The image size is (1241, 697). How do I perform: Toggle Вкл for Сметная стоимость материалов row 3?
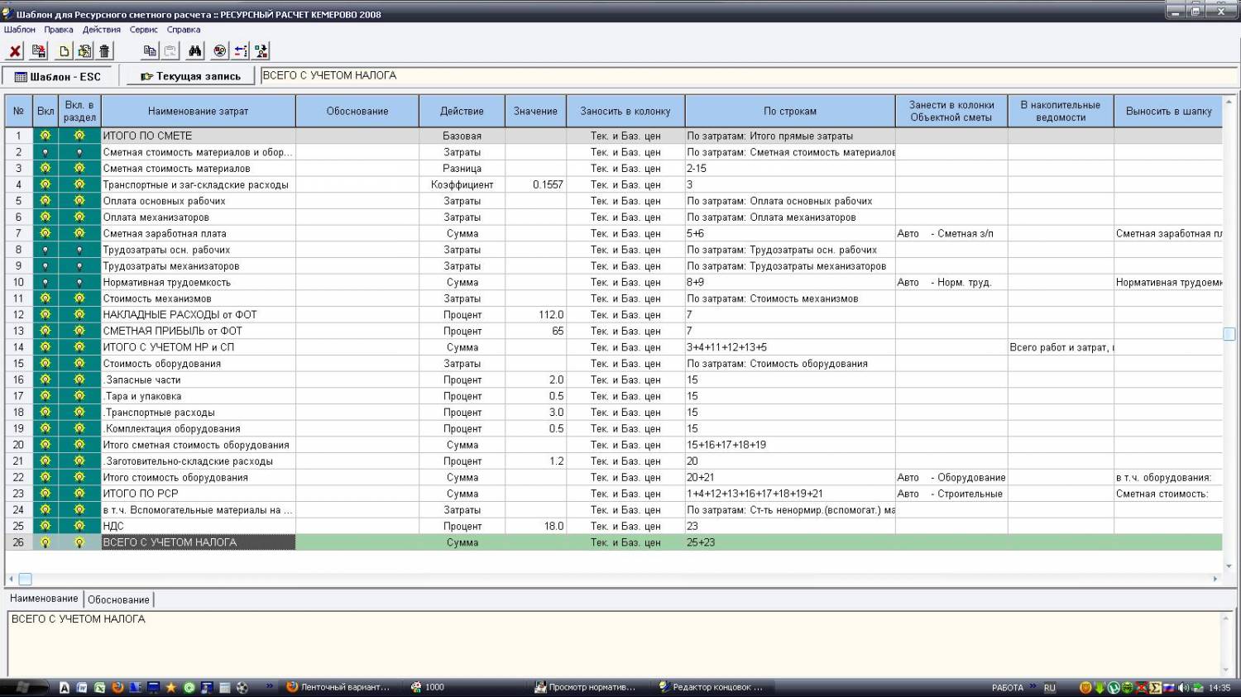point(46,168)
